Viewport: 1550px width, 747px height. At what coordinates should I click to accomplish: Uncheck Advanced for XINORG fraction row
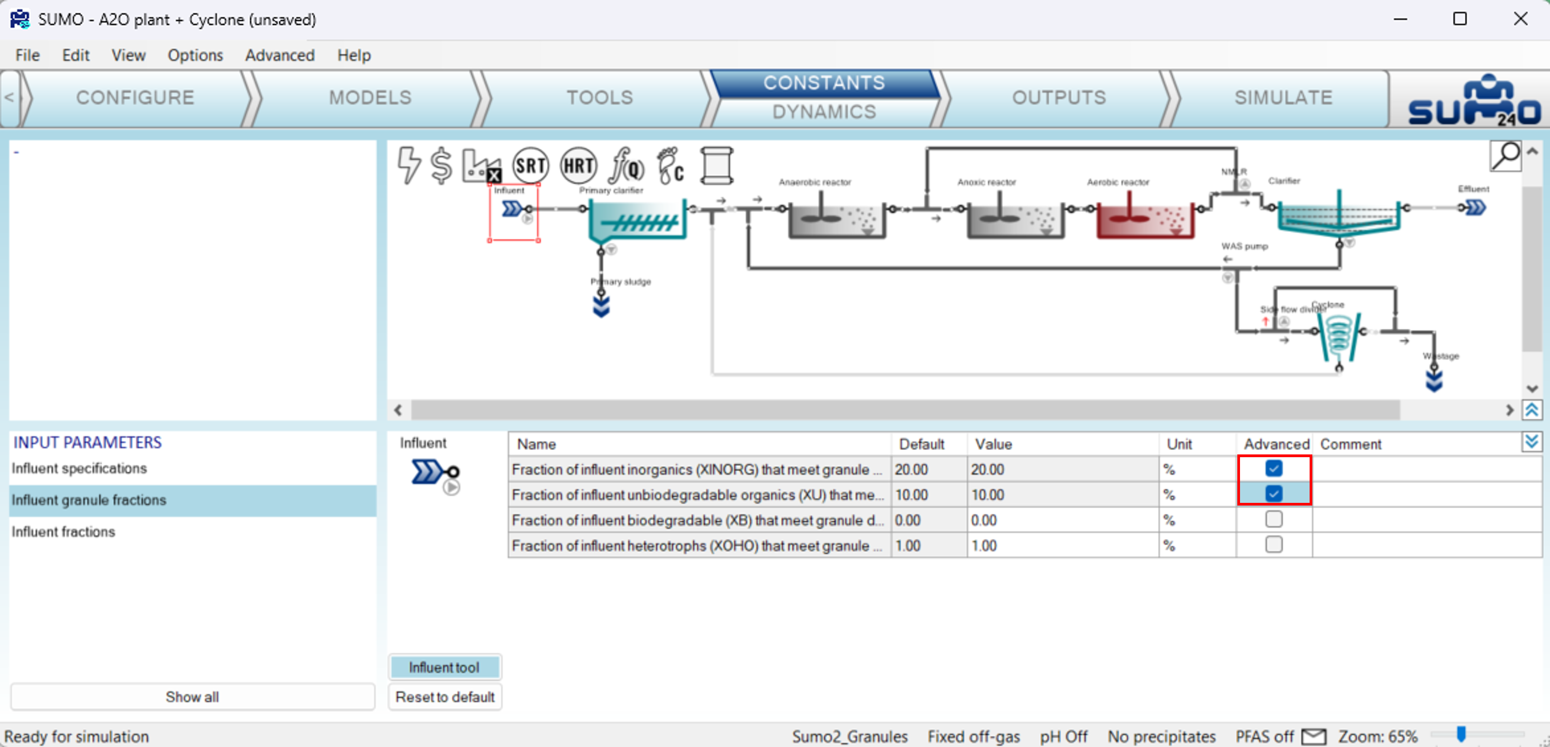[x=1273, y=469]
